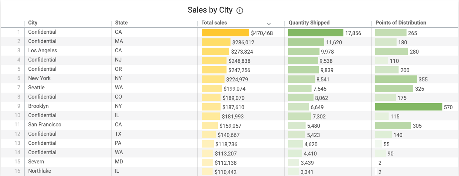Select the PA state cell
The image size is (459, 176).
118,143
